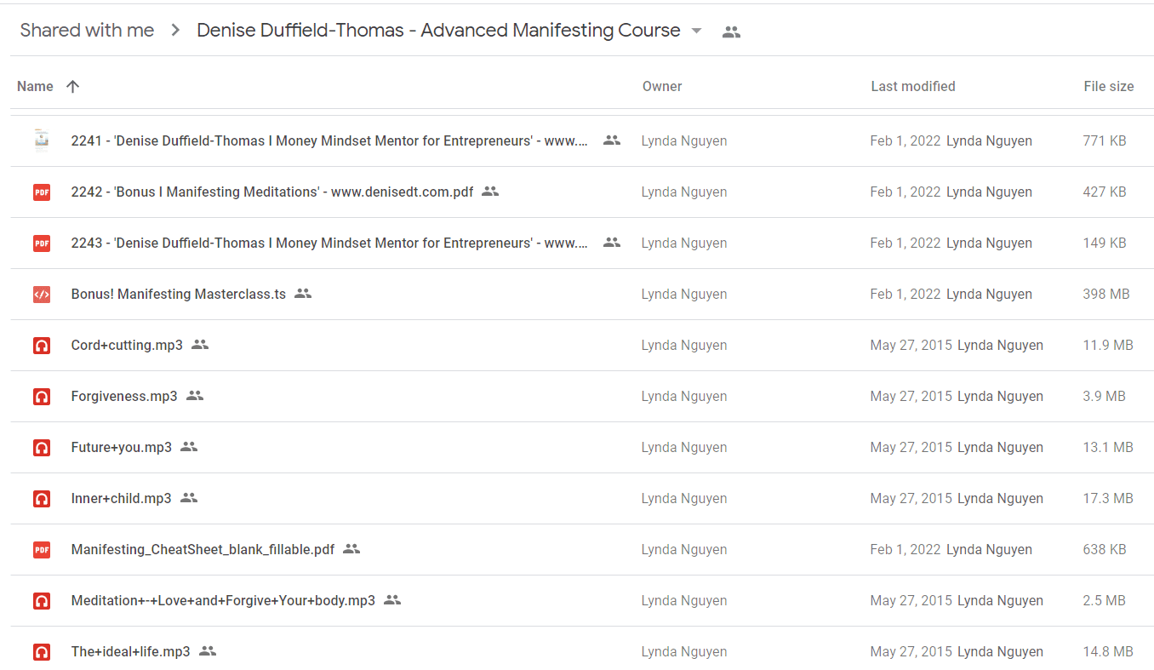Select the 2243 Denise Duffield-Thomas Money Mindset file name
This screenshot has height=670, width=1154.
329,243
